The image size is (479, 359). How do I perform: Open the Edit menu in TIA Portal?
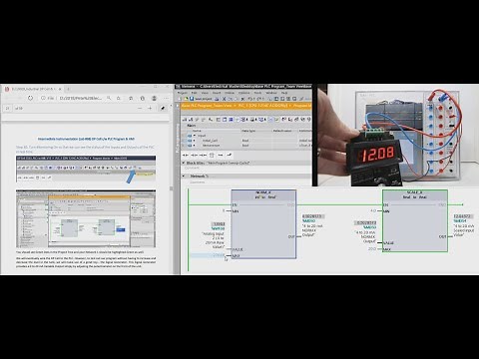click(195, 93)
